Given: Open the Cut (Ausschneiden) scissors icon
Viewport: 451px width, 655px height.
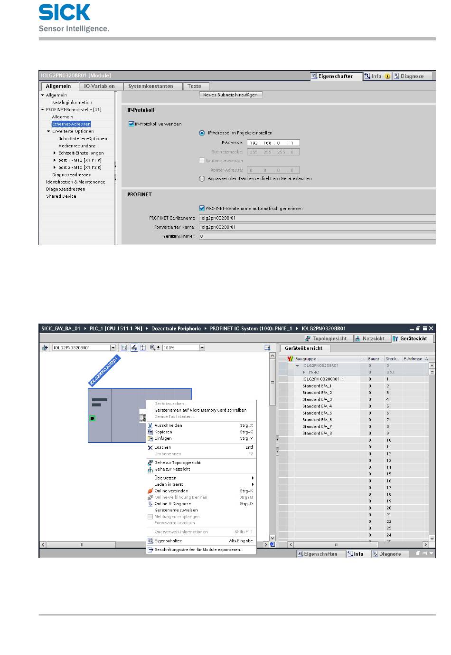Looking at the screenshot, I should point(150,426).
